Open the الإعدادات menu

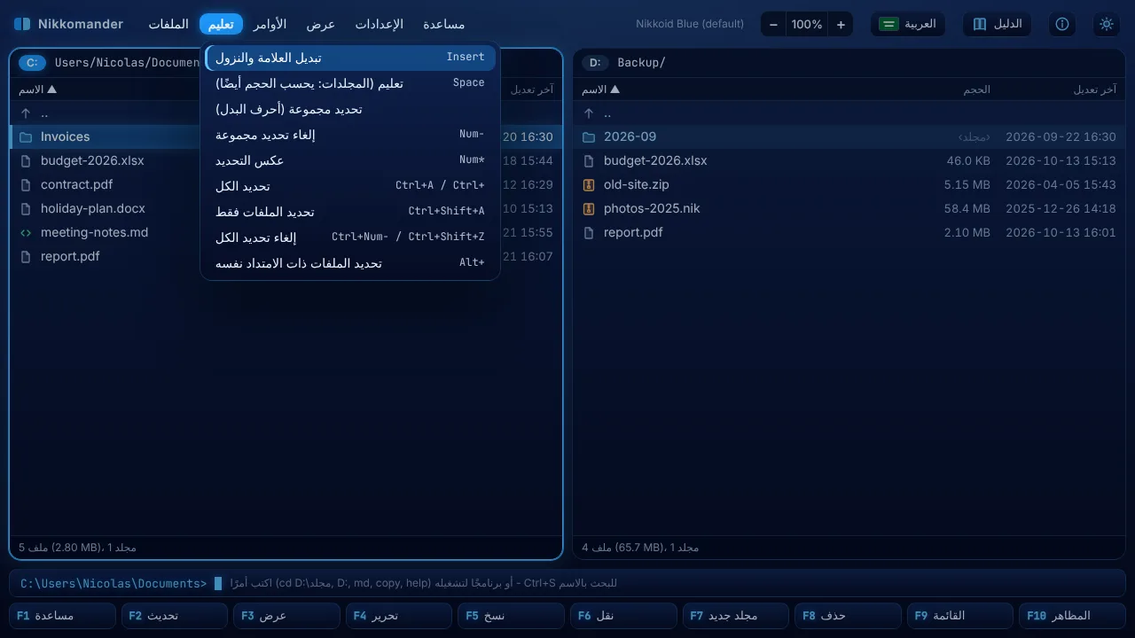(x=379, y=24)
